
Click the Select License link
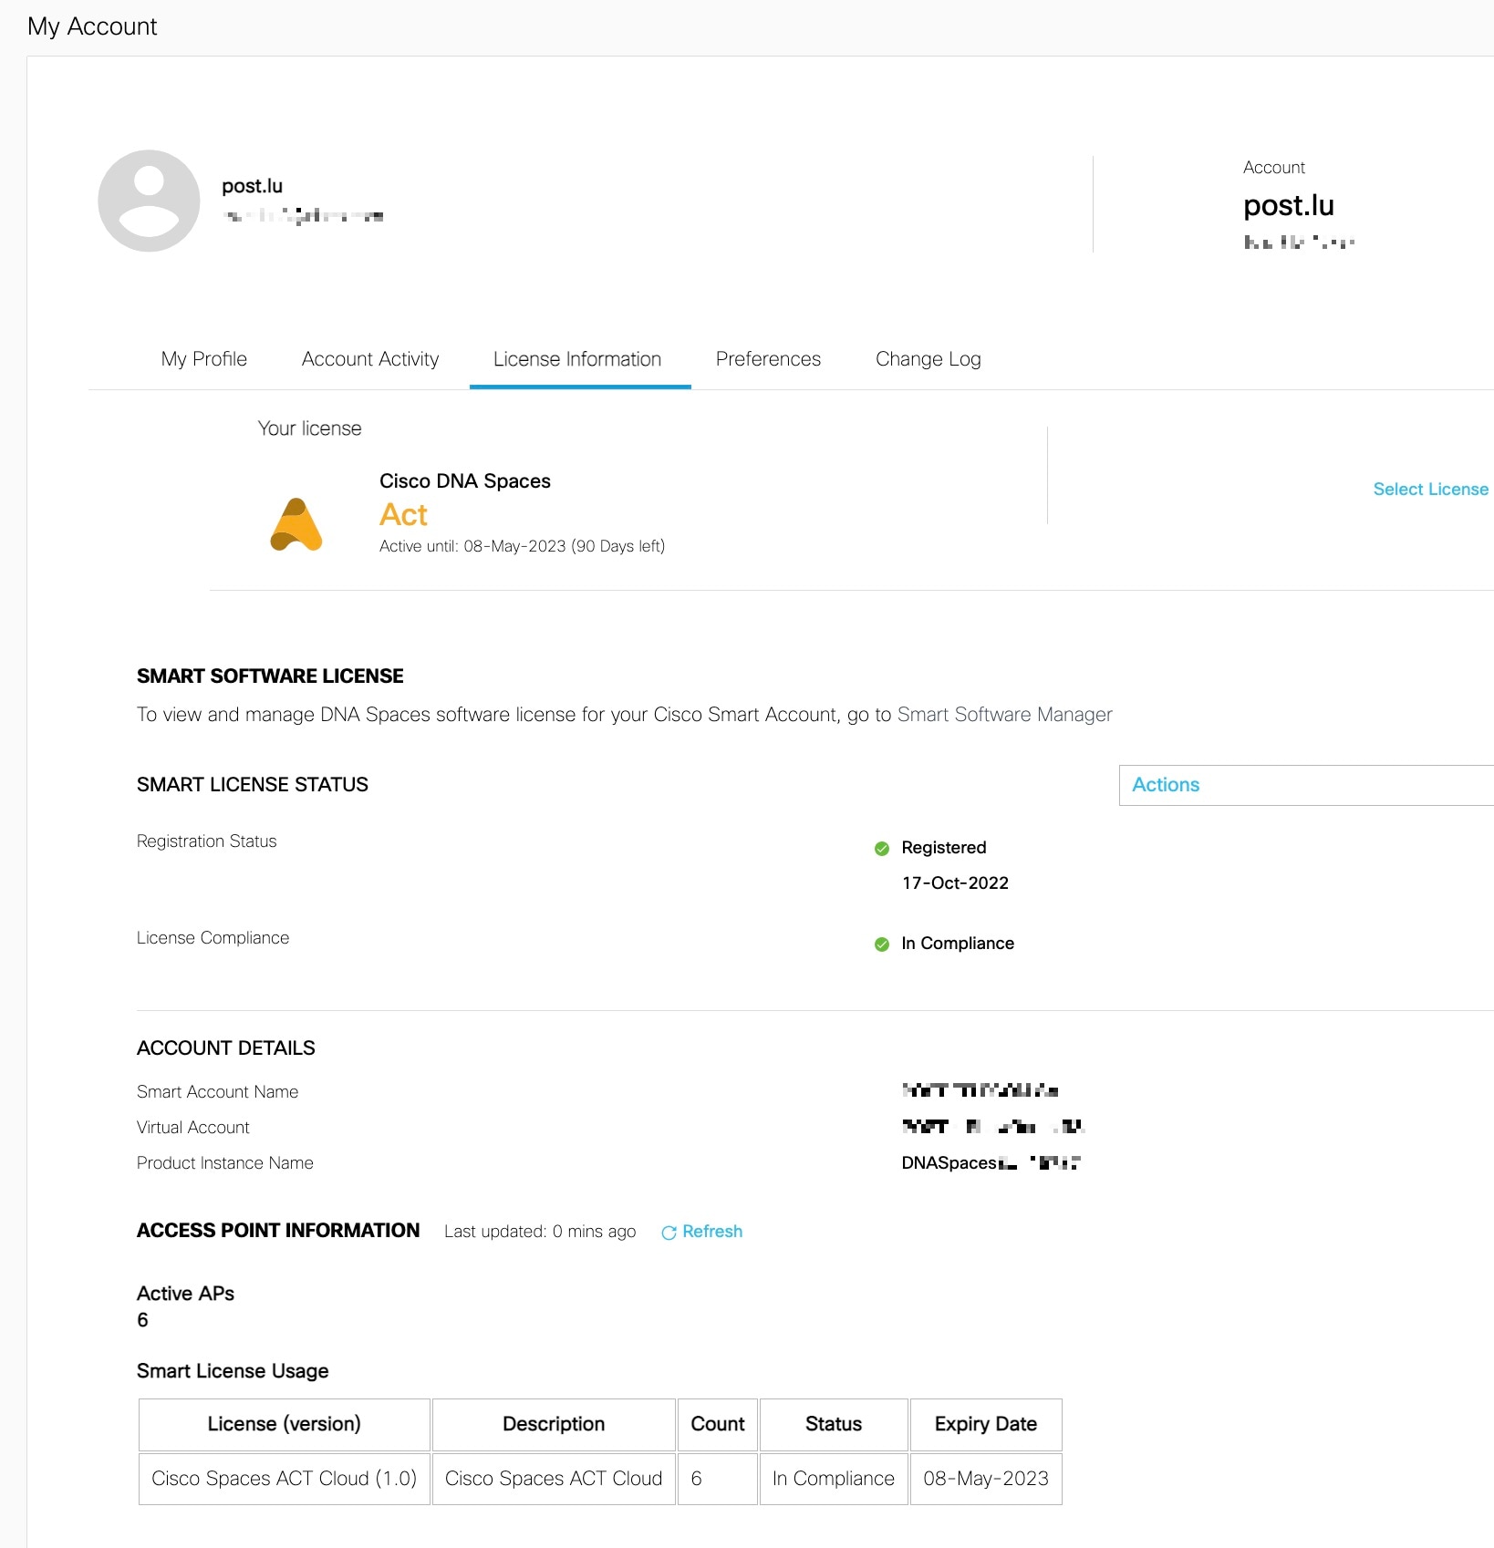pos(1430,490)
